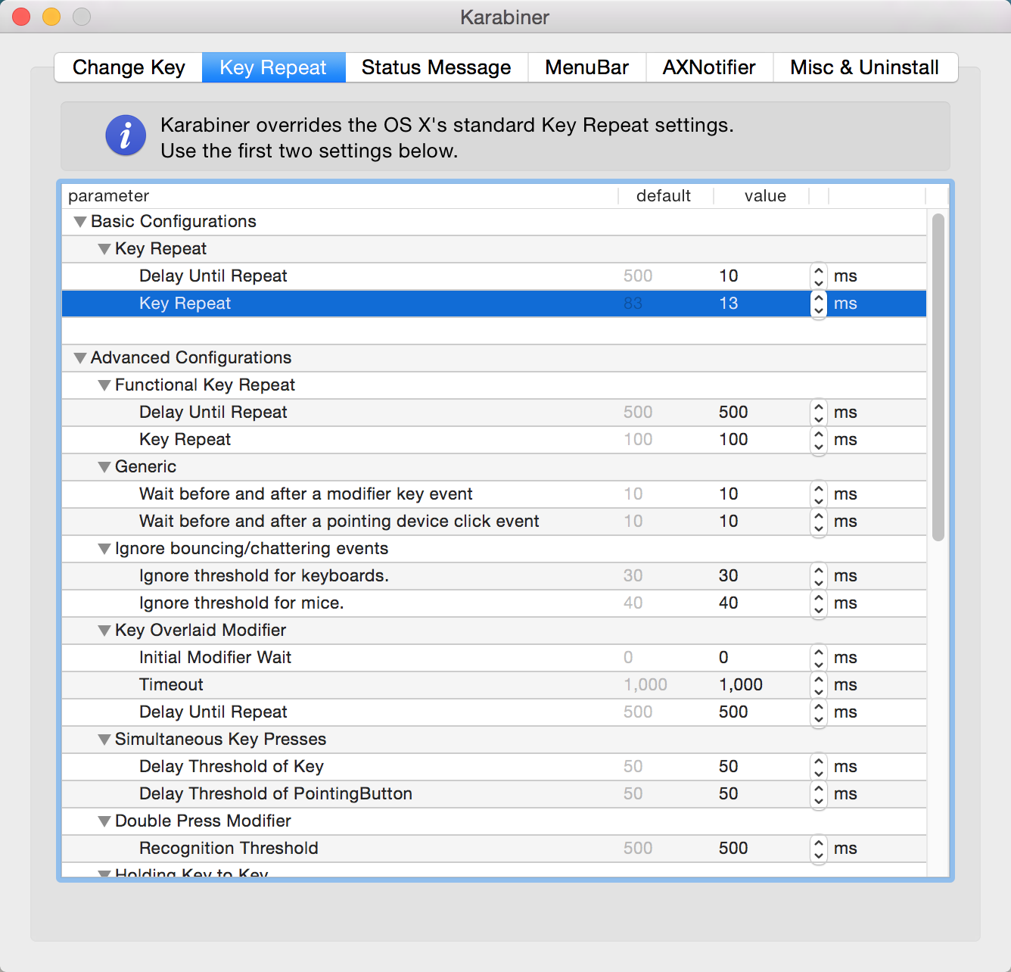Select 'Delay Threshold of Key' row
1011x972 pixels.
coord(494,767)
